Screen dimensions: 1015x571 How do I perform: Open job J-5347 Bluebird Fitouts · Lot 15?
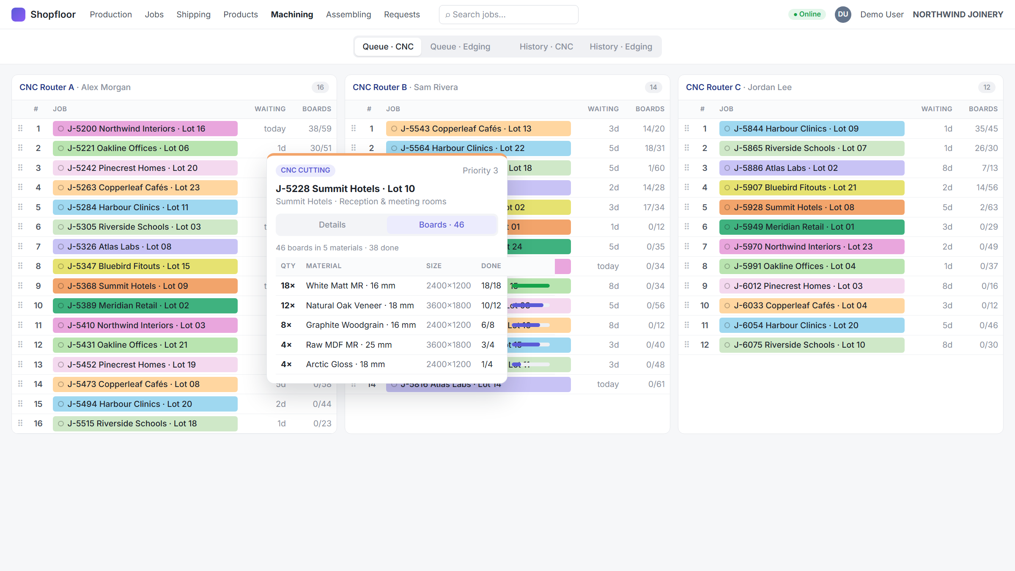point(145,266)
